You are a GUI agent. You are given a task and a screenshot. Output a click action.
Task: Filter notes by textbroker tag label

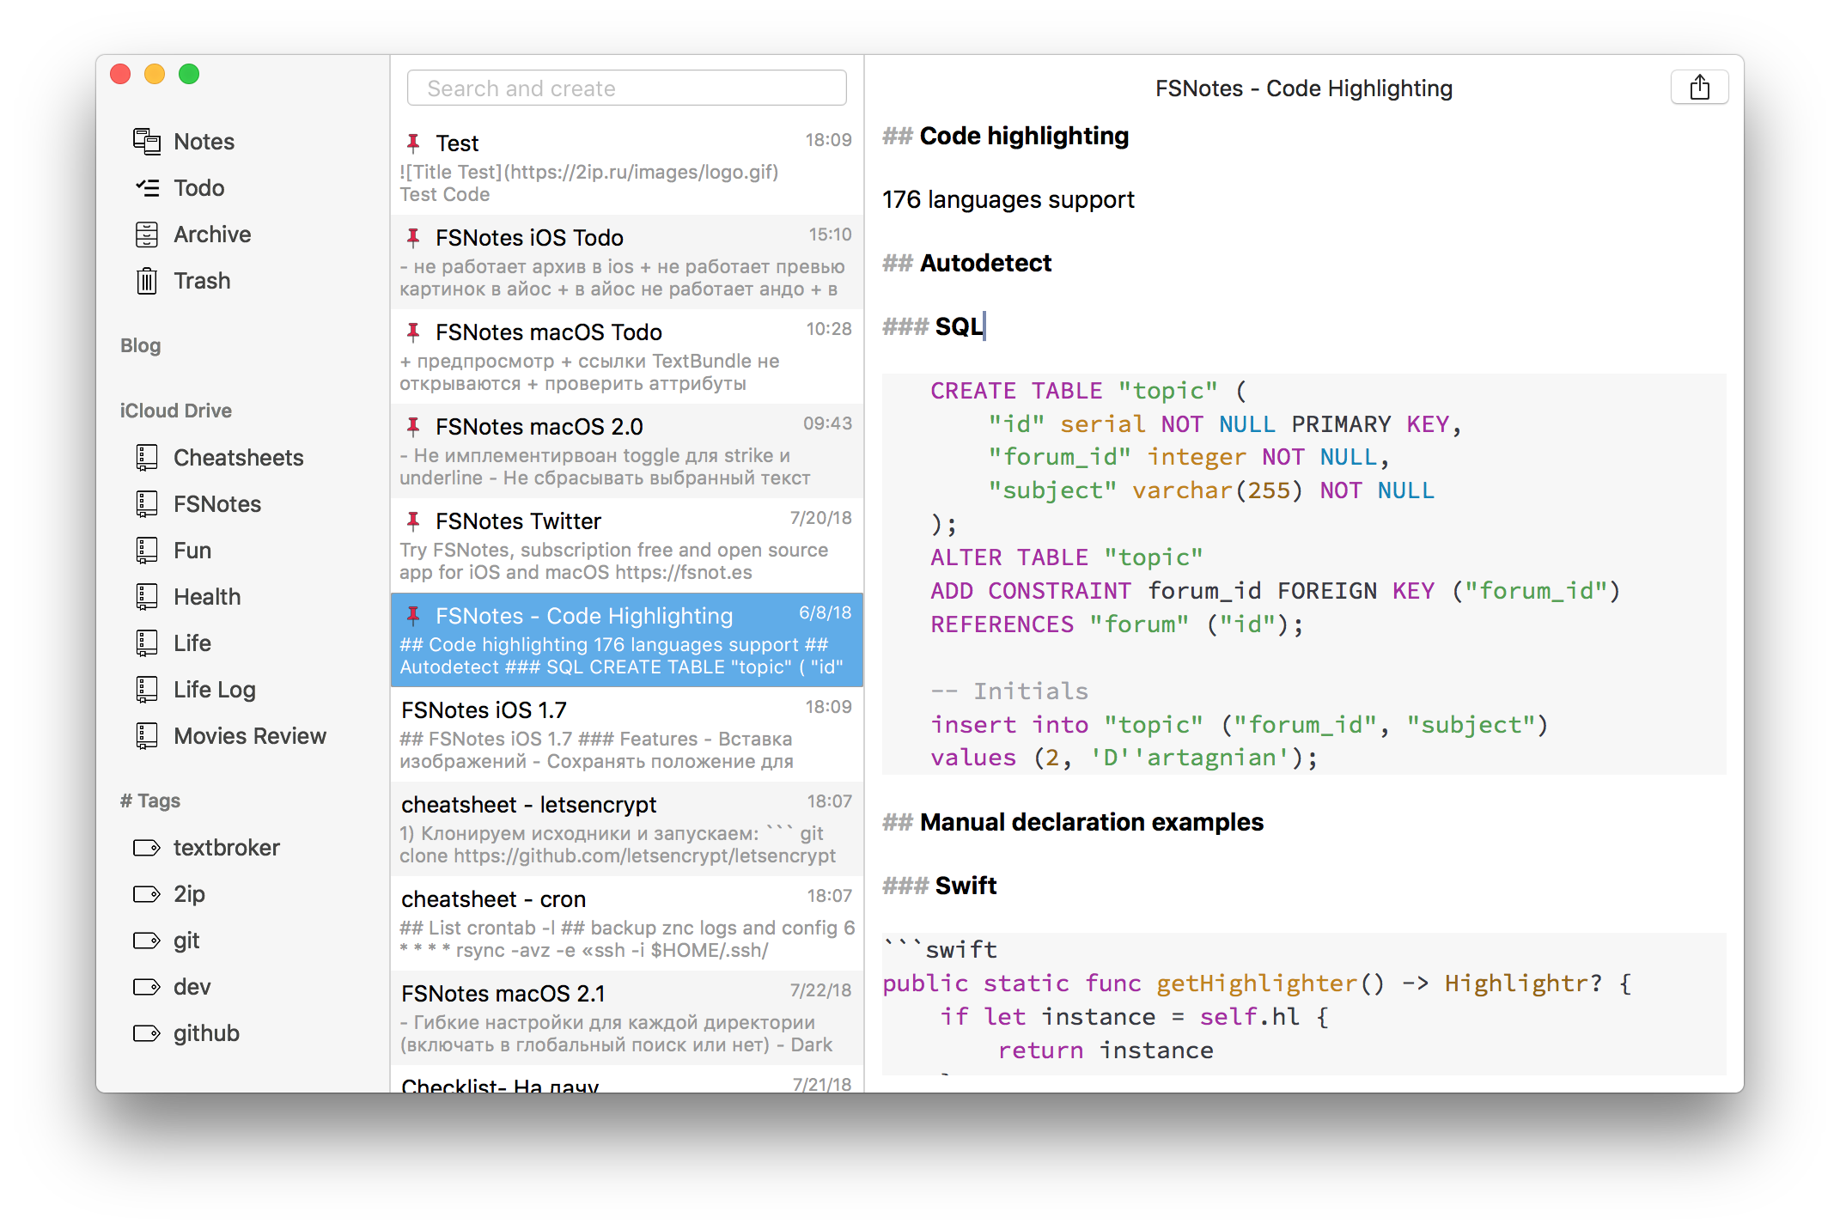click(x=227, y=848)
